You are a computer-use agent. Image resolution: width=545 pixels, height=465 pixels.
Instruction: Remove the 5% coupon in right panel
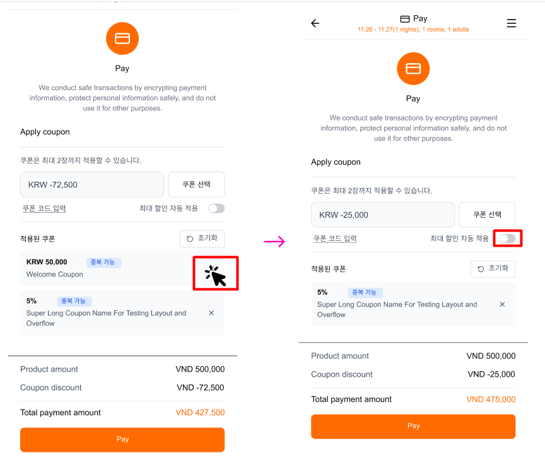502,304
